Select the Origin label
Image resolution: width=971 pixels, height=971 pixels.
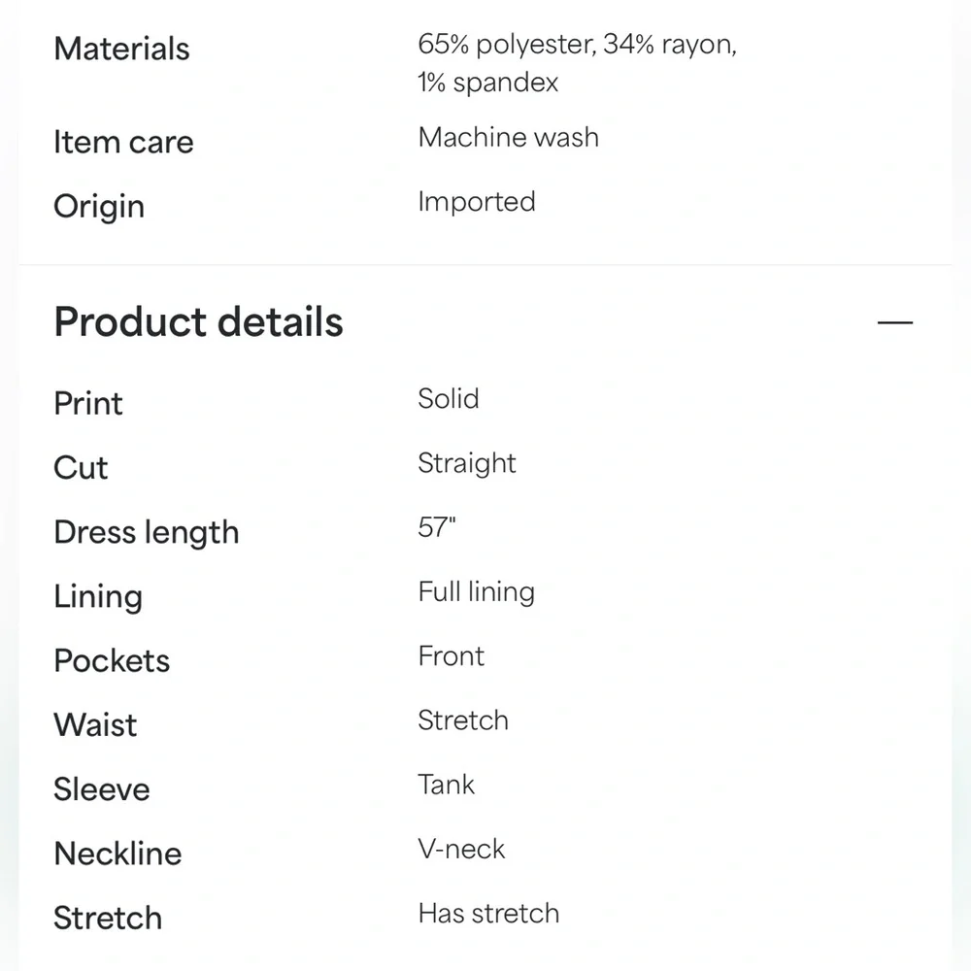click(99, 207)
